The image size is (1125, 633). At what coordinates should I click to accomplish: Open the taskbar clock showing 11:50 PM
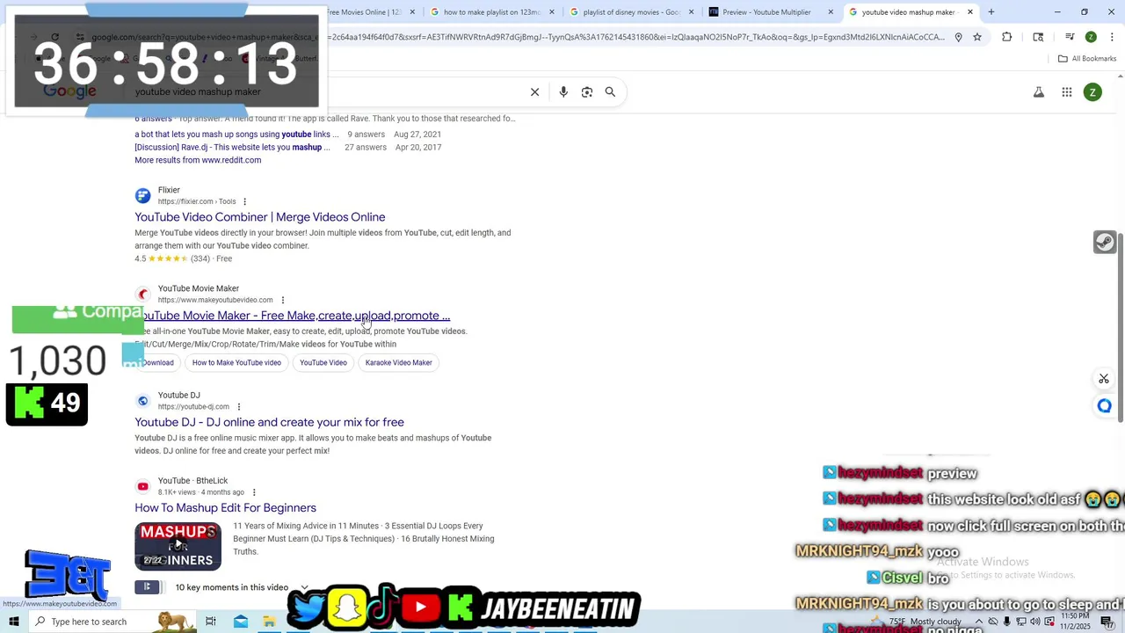click(x=1074, y=622)
